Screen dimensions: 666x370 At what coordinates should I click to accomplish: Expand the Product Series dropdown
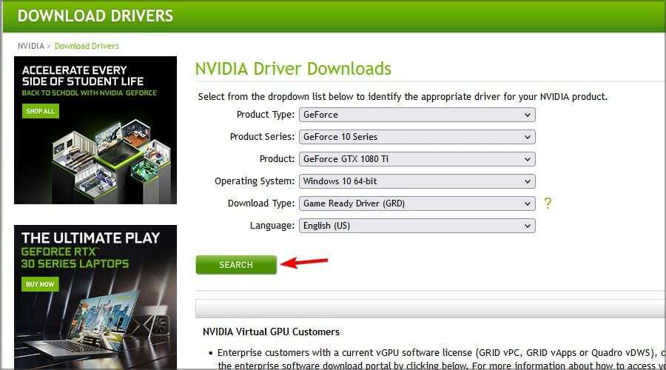[417, 137]
